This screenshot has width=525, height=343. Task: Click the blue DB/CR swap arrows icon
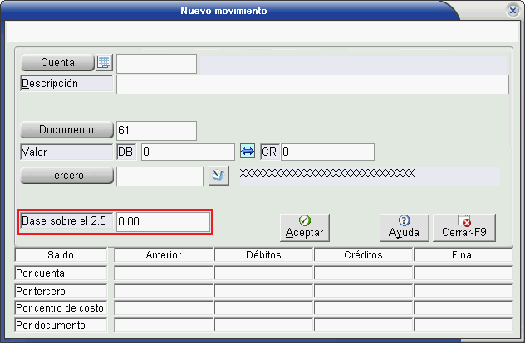point(248,152)
